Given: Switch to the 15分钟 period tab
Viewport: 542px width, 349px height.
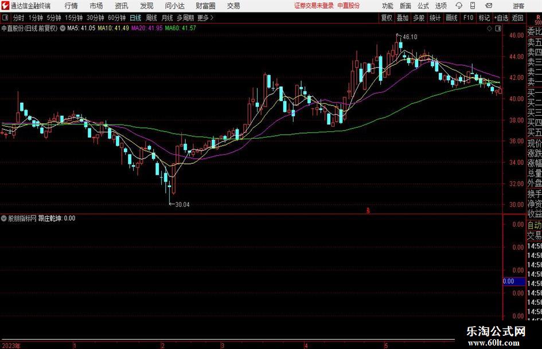Looking at the screenshot, I should tap(74, 18).
